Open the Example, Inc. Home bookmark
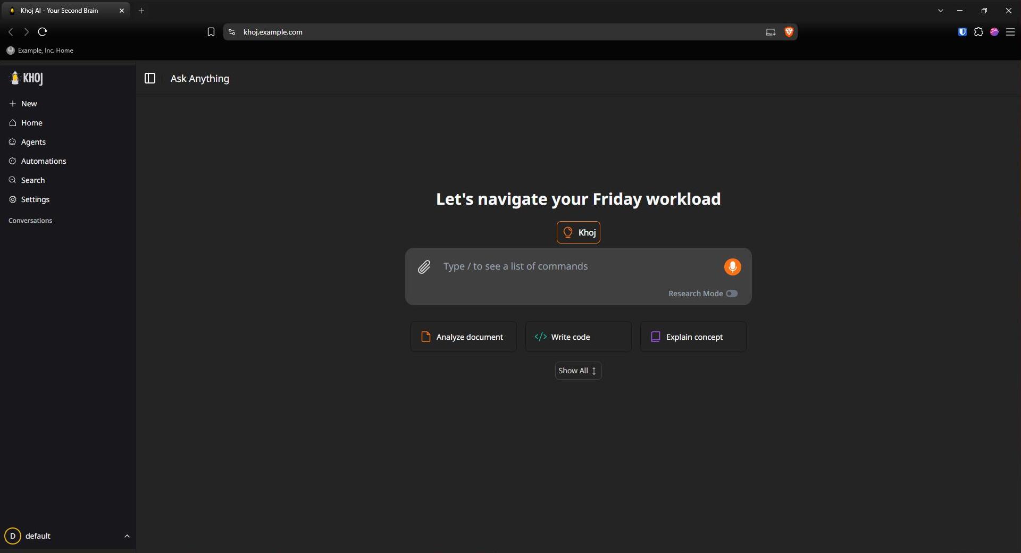Screen dimensions: 1021x553 40,51
